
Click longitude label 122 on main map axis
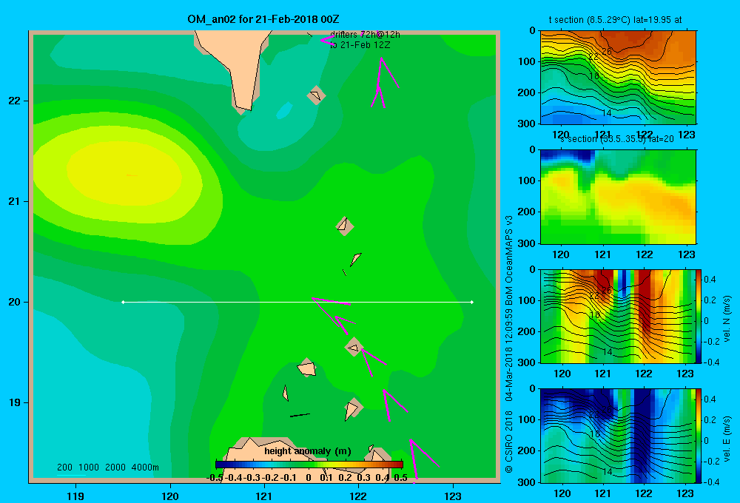click(x=358, y=496)
